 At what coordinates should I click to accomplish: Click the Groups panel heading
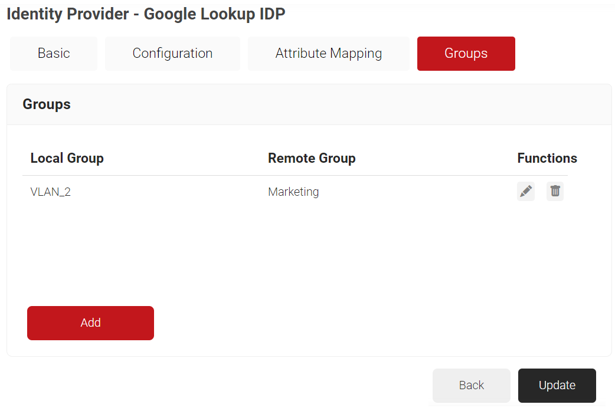47,104
